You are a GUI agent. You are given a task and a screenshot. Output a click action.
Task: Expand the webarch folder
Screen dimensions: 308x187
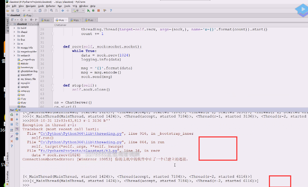[14, 55]
